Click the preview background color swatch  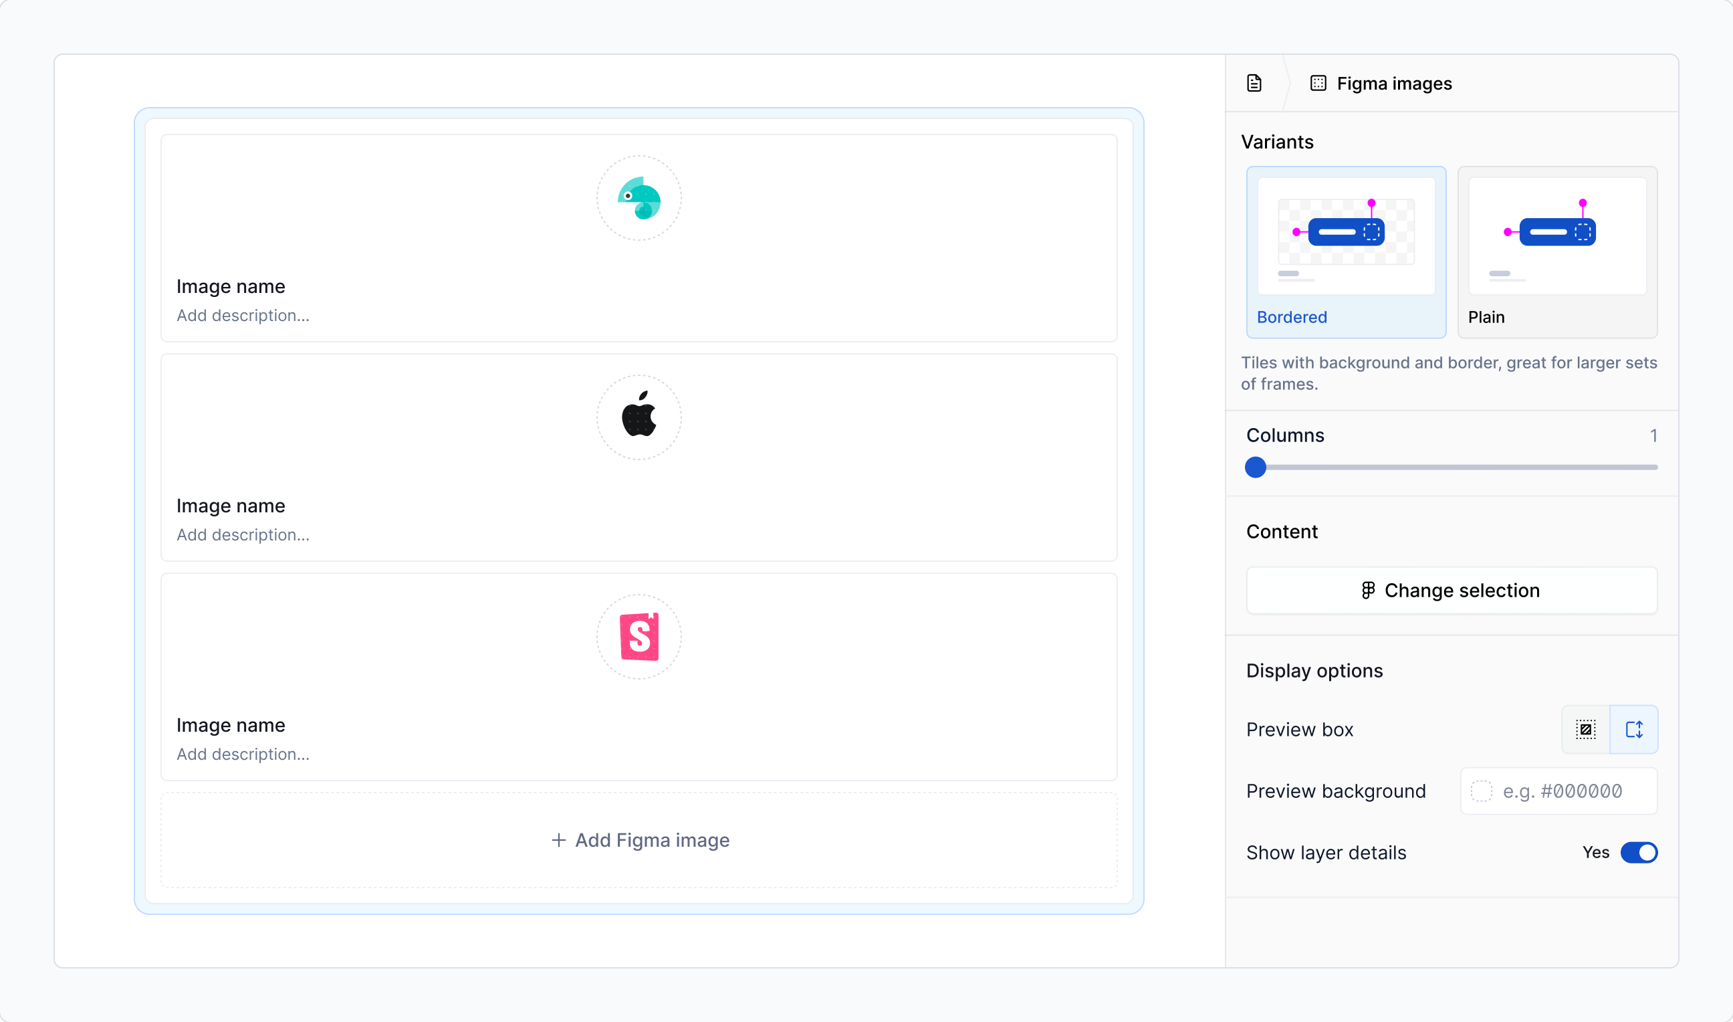click(1481, 791)
